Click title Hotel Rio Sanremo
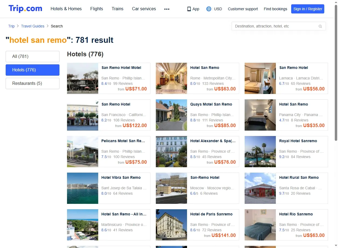The height and width of the screenshot is (248, 338). [x=296, y=214]
